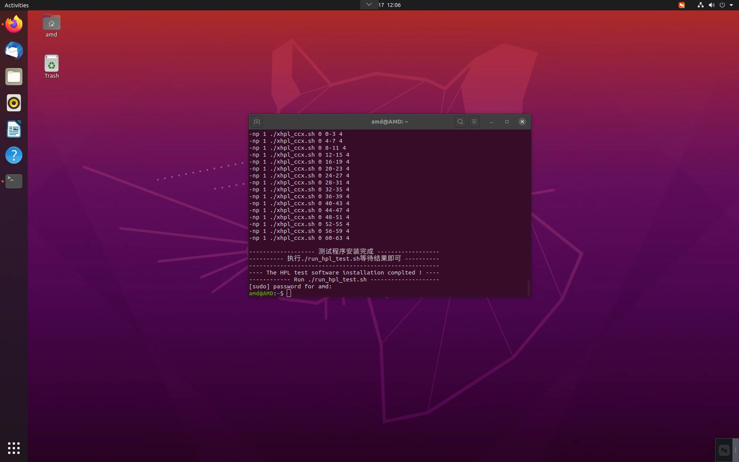Open the Help application
739x462 pixels.
tap(14, 155)
